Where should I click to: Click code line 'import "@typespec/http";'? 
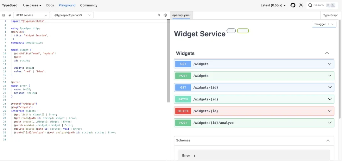click(28, 21)
